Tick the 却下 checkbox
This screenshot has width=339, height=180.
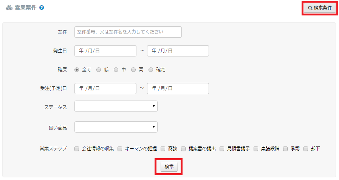point(306,149)
